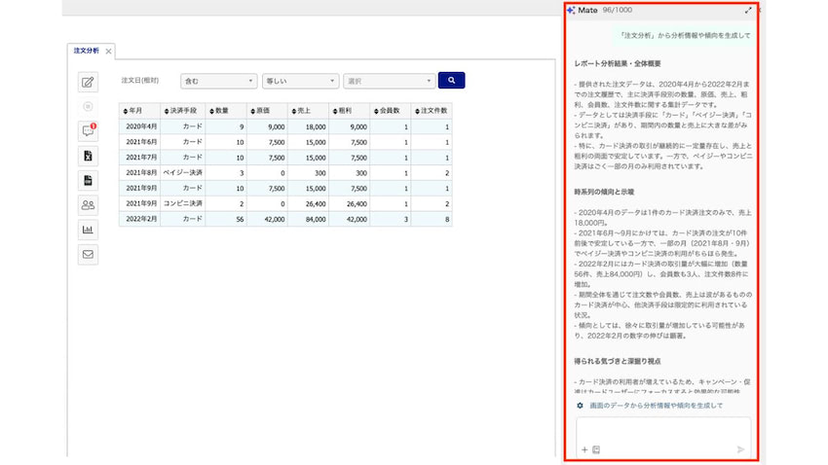Click the blue search button

pos(451,80)
